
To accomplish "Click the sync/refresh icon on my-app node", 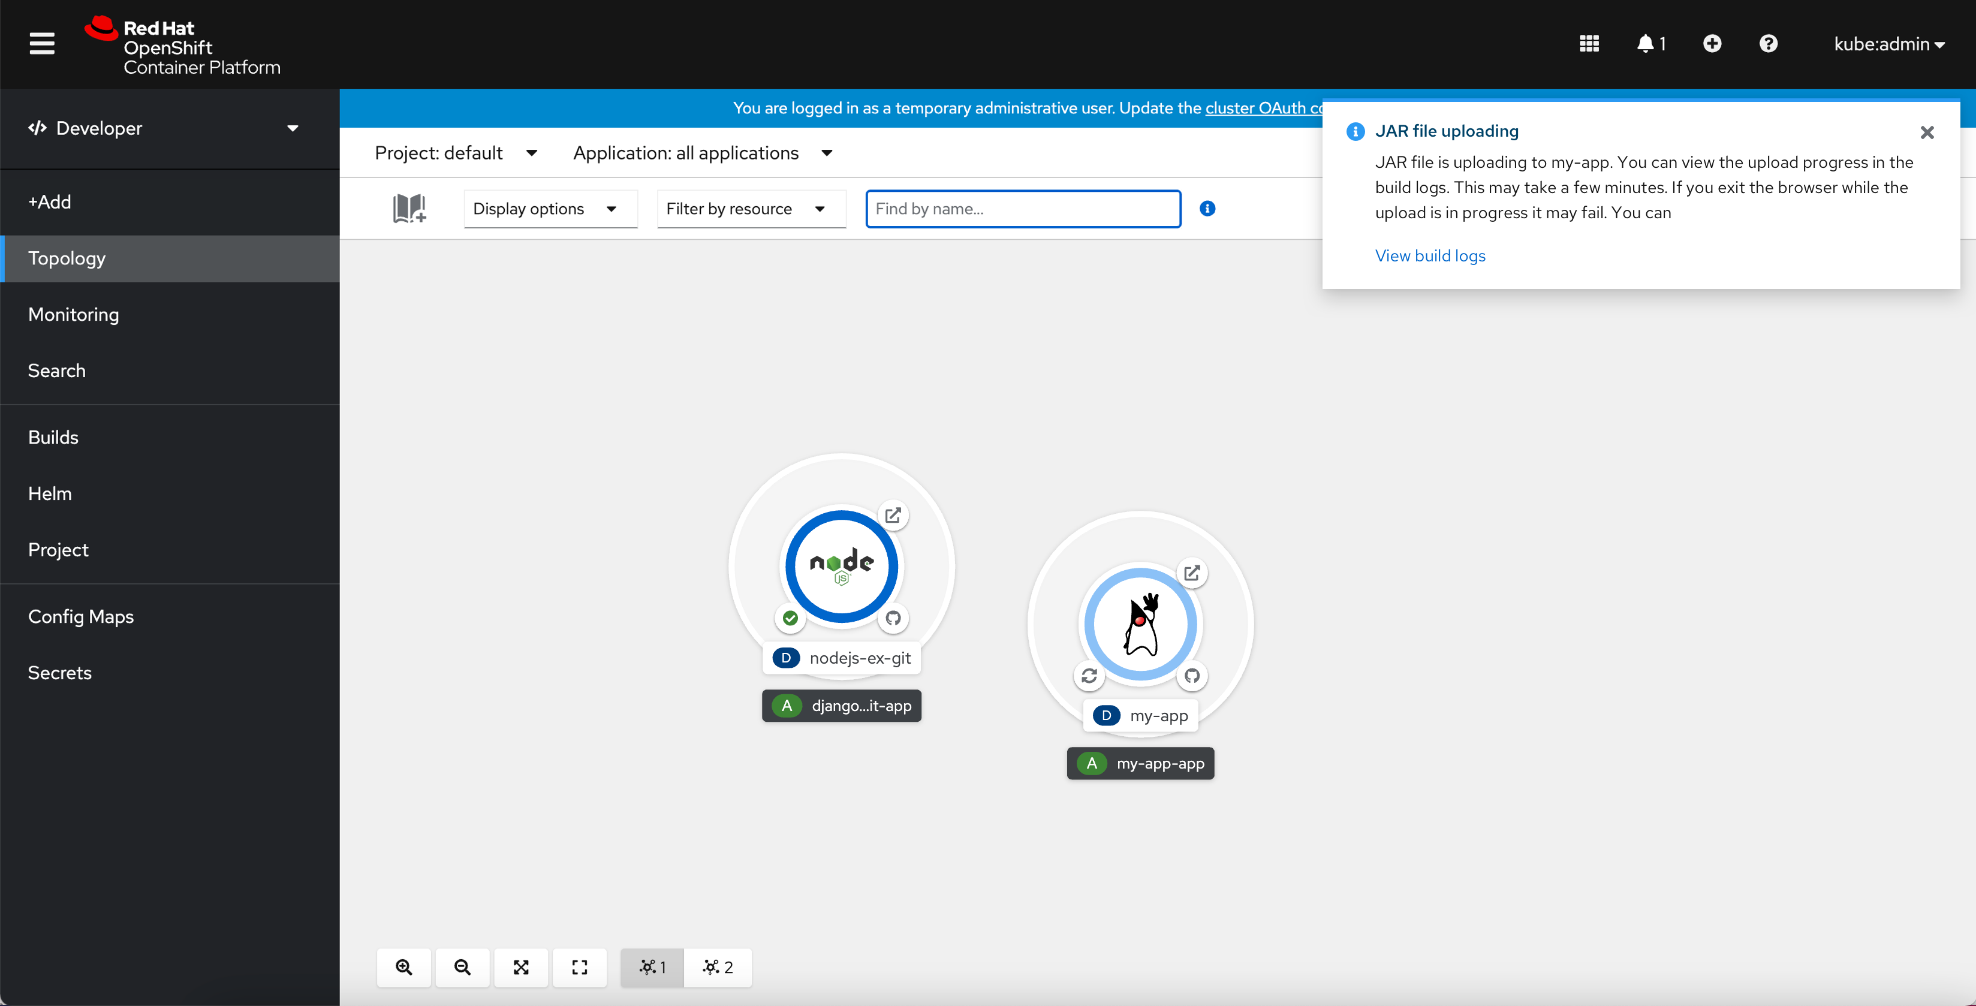I will point(1088,675).
